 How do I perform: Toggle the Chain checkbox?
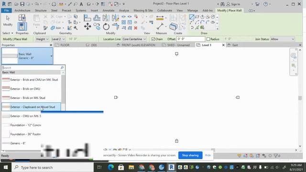(x=153, y=39)
